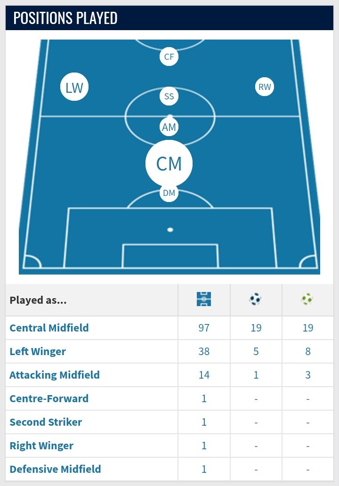Open the Centre-Forward link
Image resolution: width=339 pixels, height=486 pixels.
pos(49,398)
